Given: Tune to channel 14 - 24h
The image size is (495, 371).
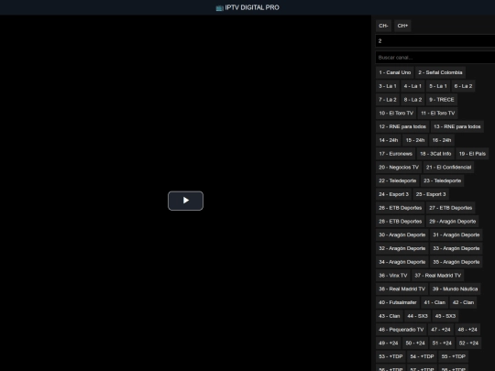Looking at the screenshot, I should 389,140.
